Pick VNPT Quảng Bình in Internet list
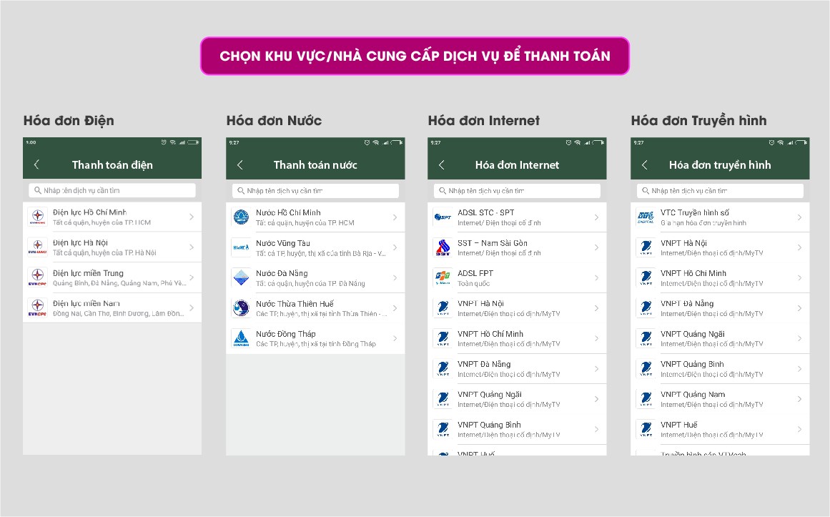This screenshot has width=830, height=517. click(x=517, y=429)
